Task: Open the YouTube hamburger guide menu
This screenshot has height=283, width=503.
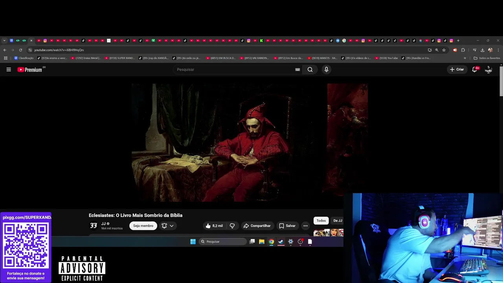Action: coord(9,70)
